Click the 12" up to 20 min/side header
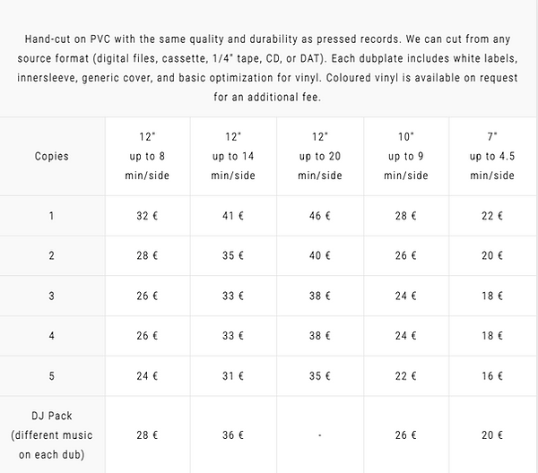Viewport: 538px width, 473px height. pyautogui.click(x=320, y=156)
